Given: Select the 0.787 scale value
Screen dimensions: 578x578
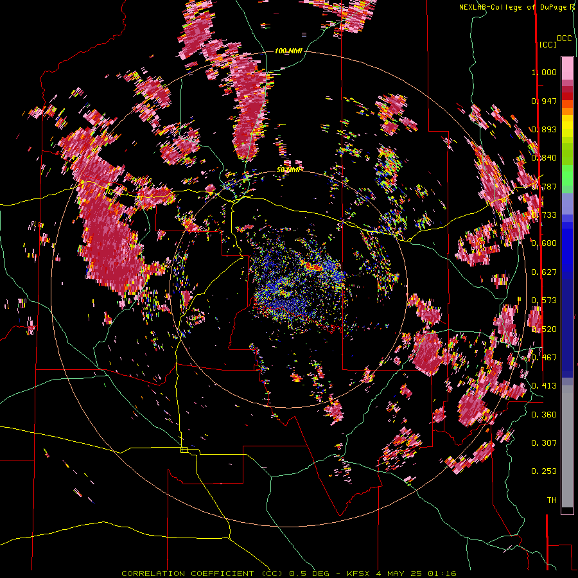Looking at the screenshot, I should tap(544, 186).
